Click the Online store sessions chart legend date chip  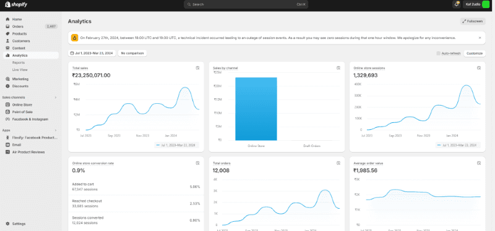click(x=458, y=145)
